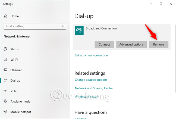Click the Broadband Connection phone tile icon
This screenshot has width=176, height=119.
79,30
